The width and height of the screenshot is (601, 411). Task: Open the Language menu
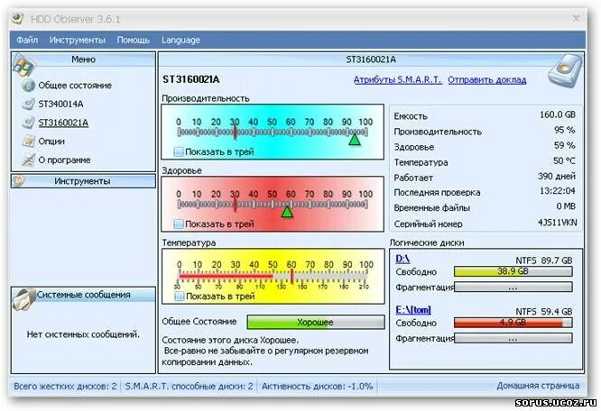click(x=180, y=40)
